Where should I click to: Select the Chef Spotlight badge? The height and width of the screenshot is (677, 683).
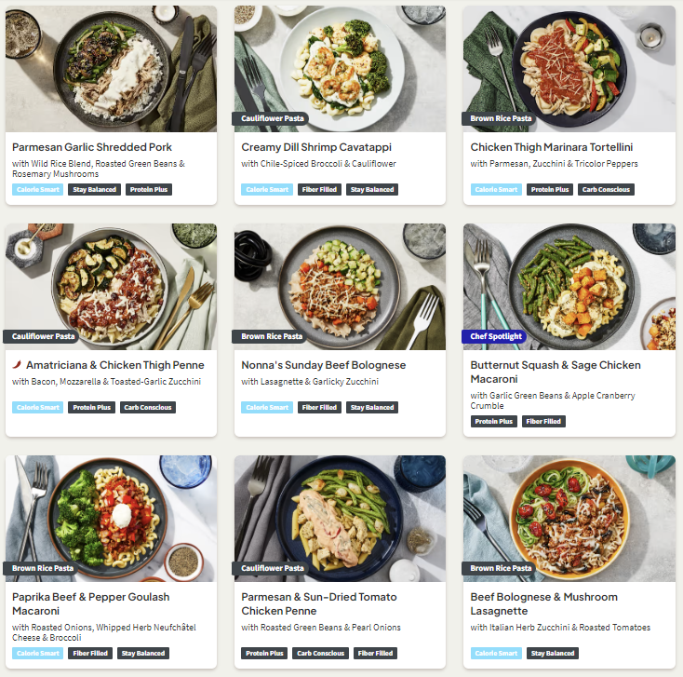click(495, 336)
